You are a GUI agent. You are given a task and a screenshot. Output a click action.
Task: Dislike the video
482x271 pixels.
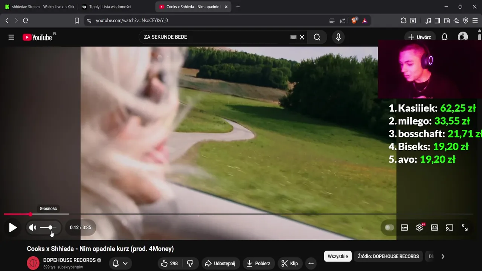pos(191,263)
